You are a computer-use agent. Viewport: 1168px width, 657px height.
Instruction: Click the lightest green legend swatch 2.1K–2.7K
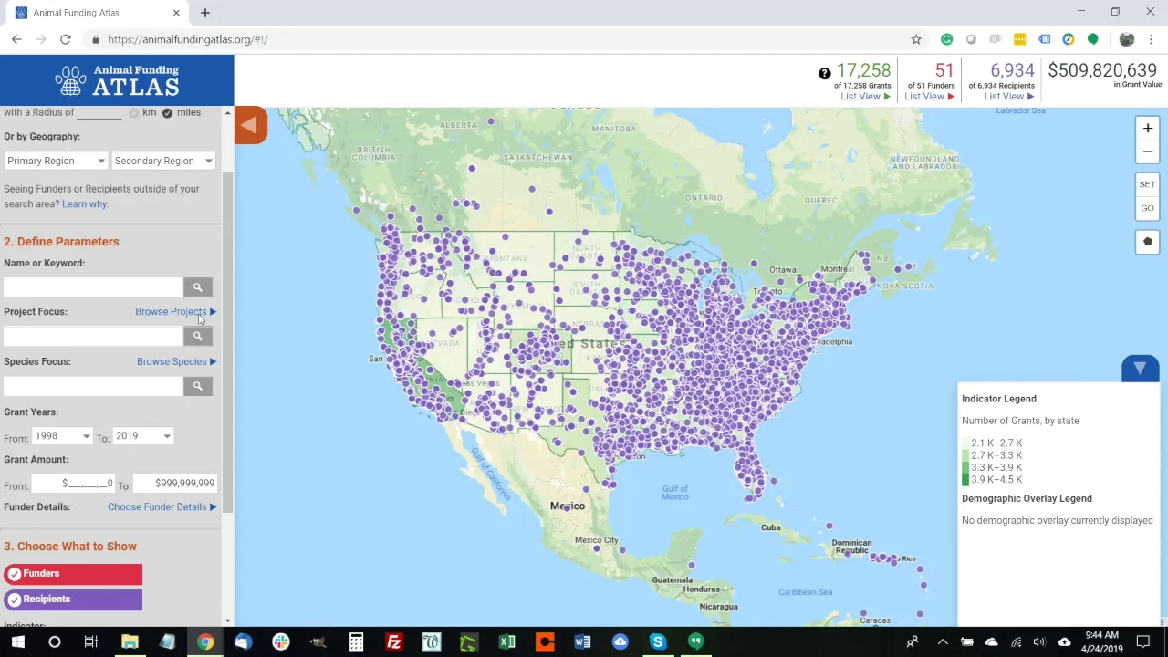tap(965, 443)
